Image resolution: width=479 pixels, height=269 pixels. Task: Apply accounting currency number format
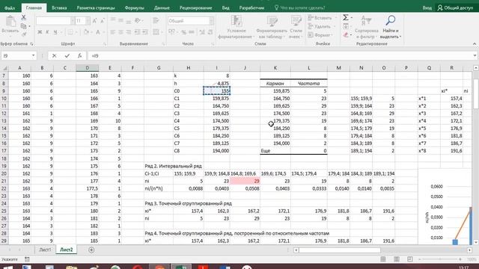[171, 32]
